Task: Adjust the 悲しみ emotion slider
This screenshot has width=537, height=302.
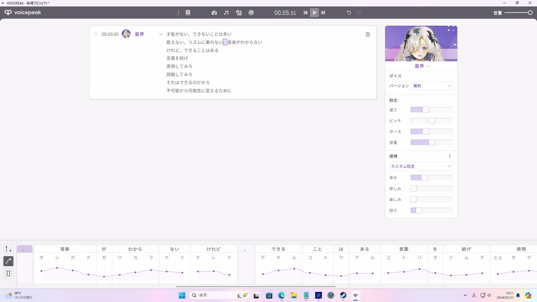Action: coord(431,188)
